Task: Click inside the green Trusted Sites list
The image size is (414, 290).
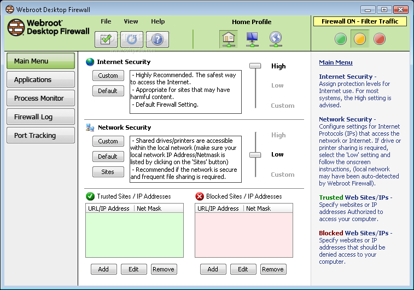Action: point(135,235)
